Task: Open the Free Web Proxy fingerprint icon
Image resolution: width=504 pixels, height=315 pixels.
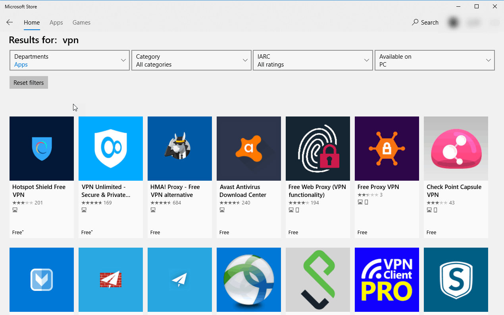Action: (318, 149)
